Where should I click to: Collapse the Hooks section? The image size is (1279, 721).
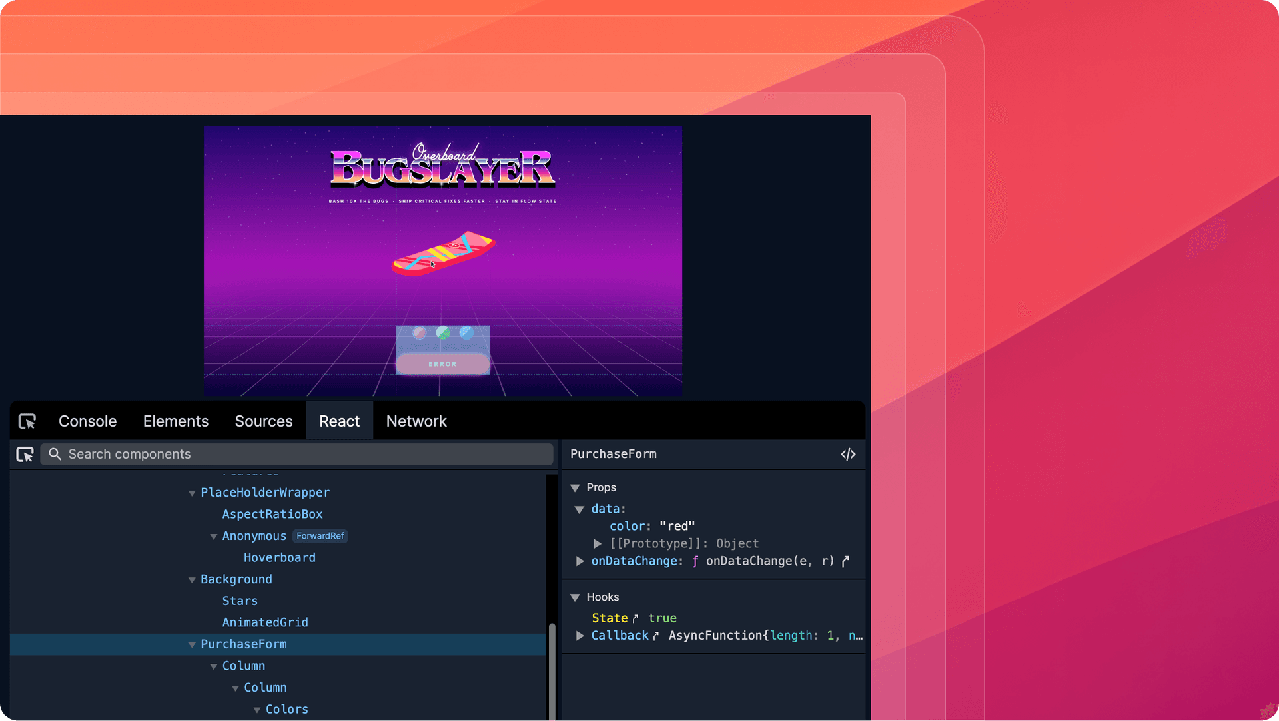pos(576,597)
